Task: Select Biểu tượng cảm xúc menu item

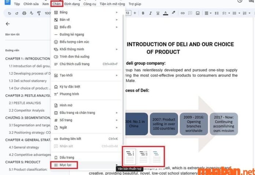Action: [86, 42]
